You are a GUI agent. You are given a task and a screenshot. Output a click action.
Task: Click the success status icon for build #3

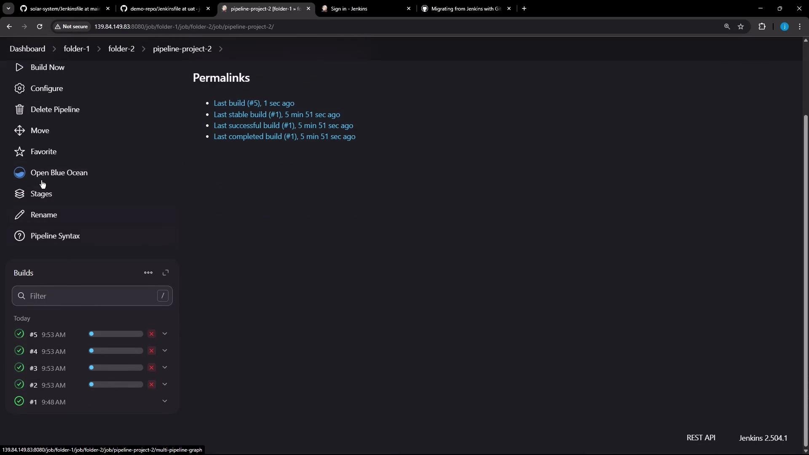pos(19,368)
